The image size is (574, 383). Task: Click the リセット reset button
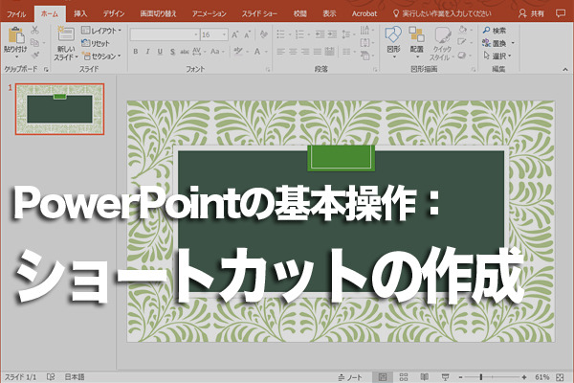tap(99, 43)
